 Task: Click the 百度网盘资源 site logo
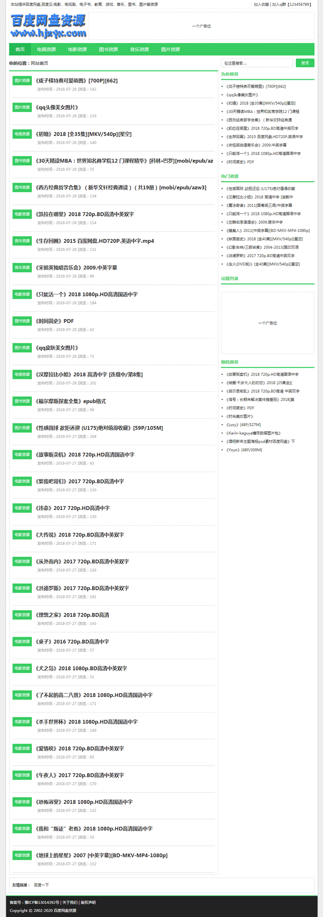(x=49, y=26)
